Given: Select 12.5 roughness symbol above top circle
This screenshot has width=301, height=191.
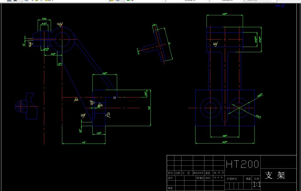Looking at the screenshot, I should [60, 24].
